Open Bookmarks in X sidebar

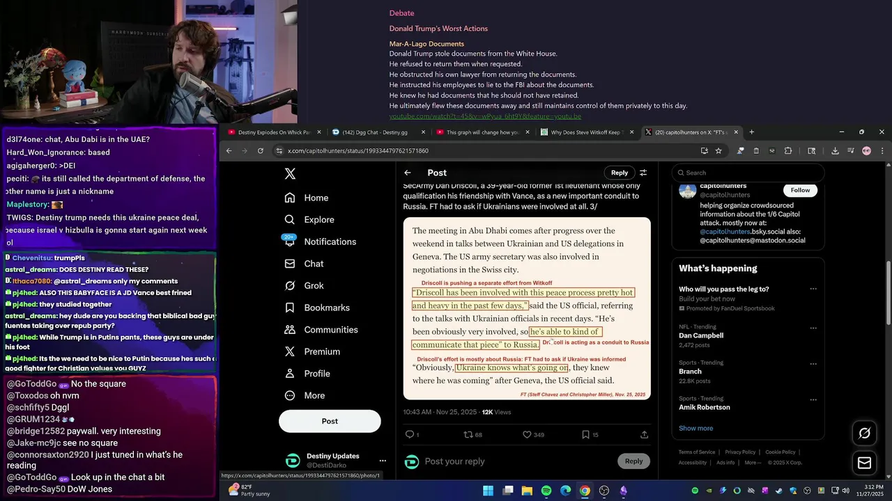point(317,308)
